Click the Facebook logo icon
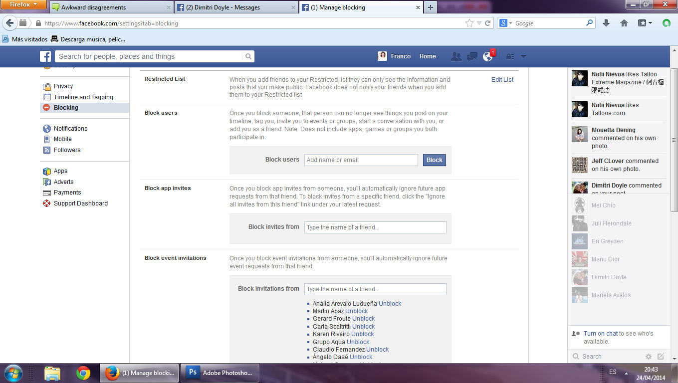 [45, 56]
